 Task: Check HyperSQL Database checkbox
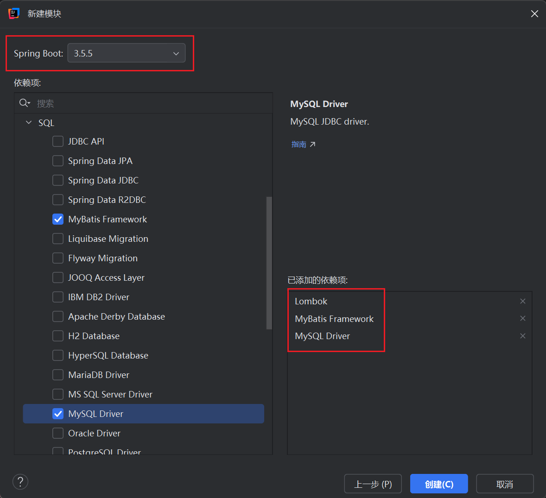58,355
